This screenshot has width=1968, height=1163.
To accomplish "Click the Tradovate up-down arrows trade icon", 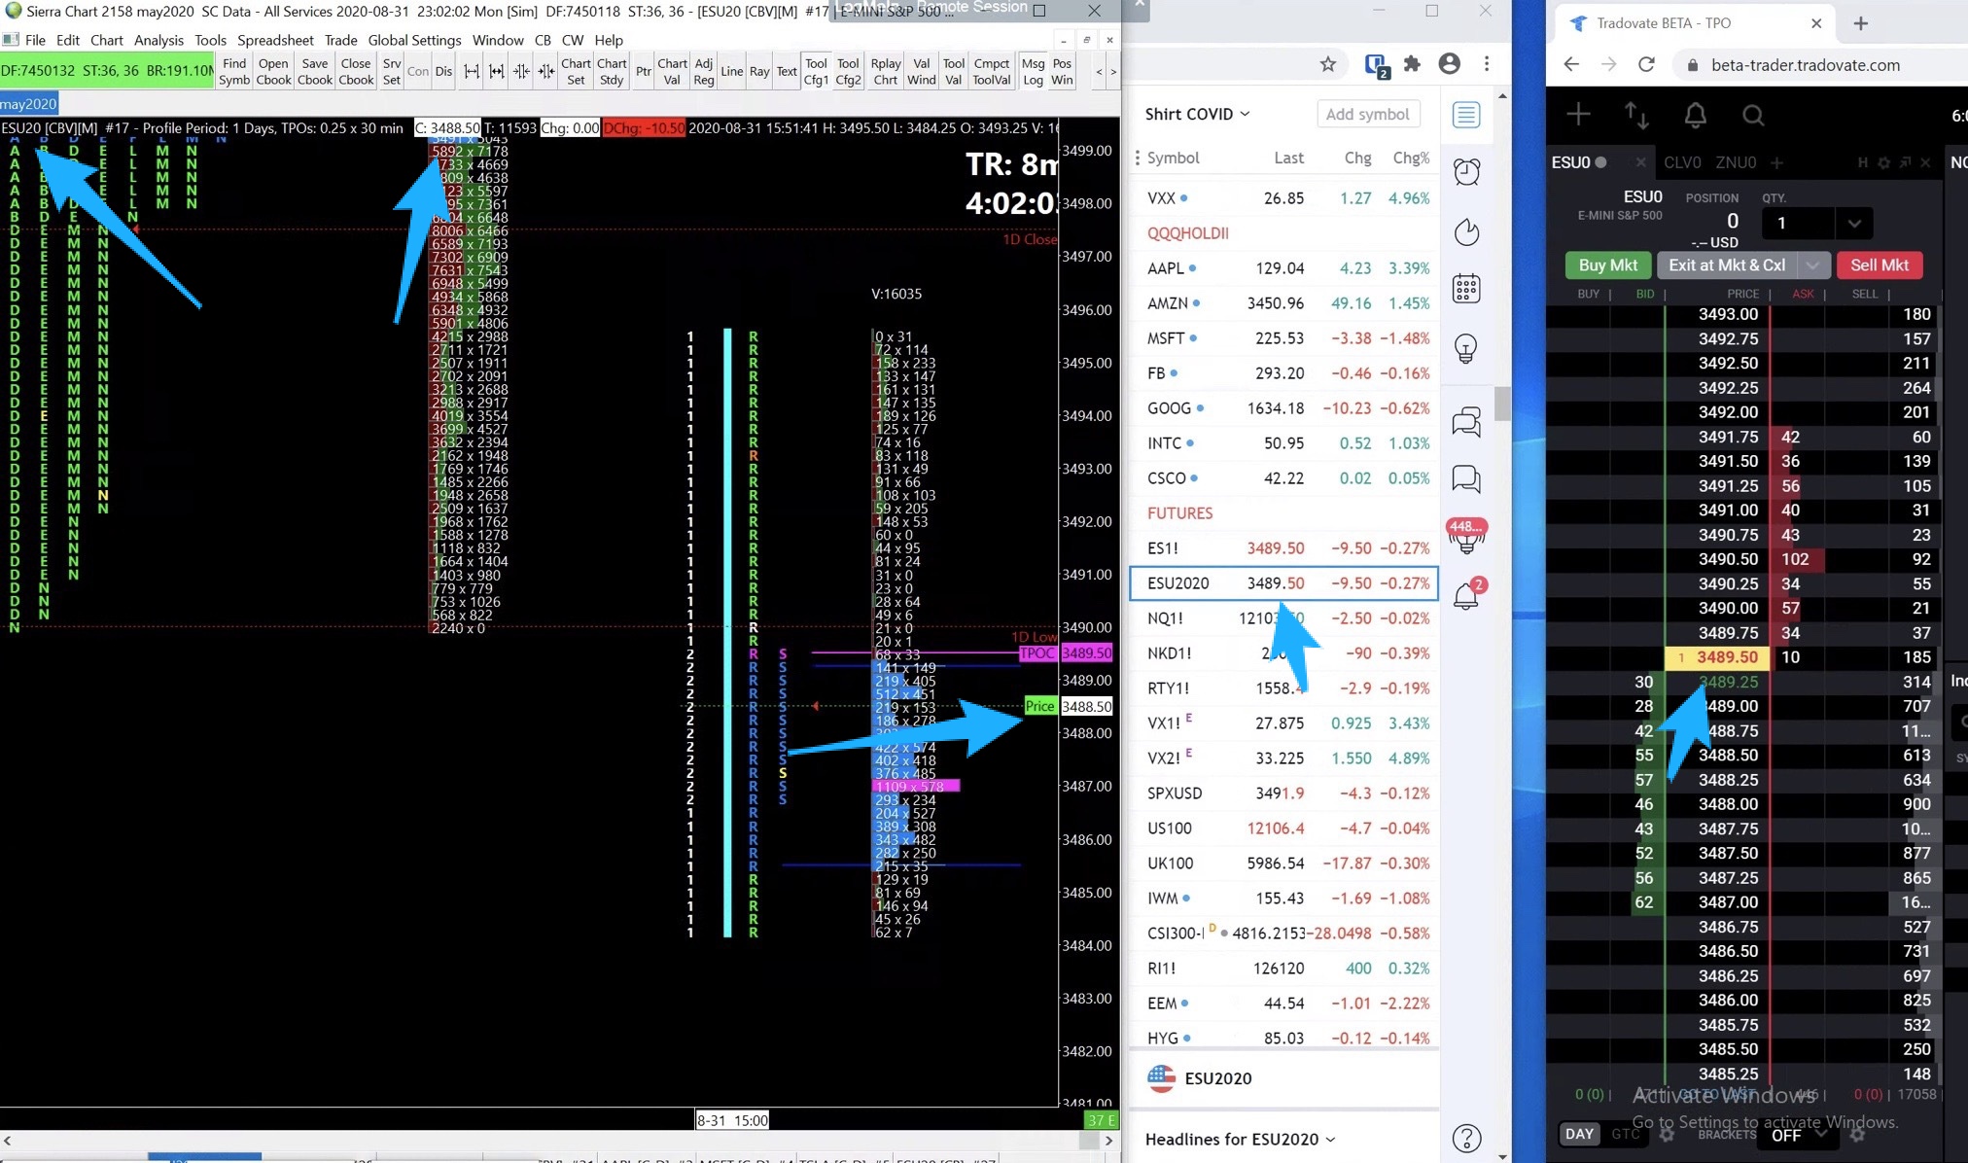I will pyautogui.click(x=1636, y=115).
